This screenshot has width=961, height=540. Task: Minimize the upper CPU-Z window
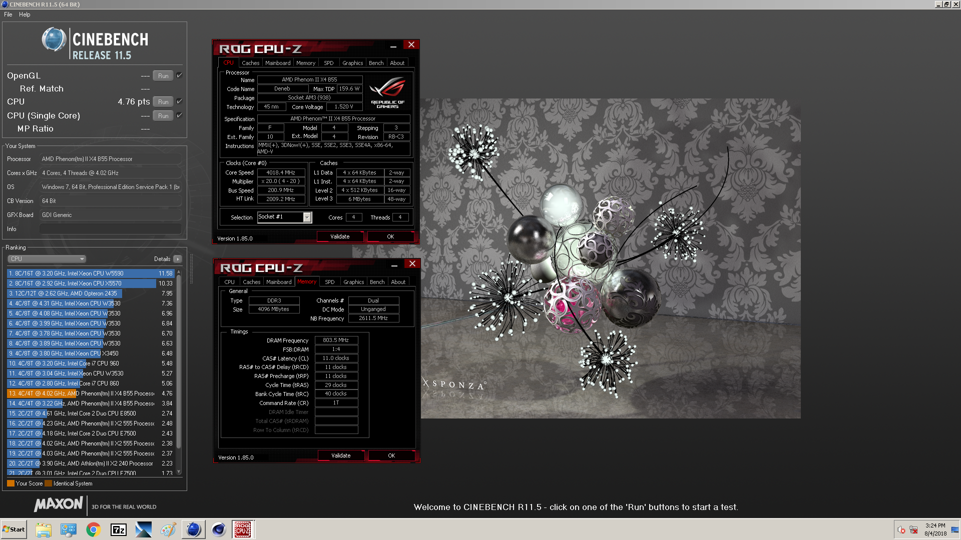(393, 45)
